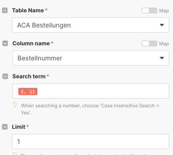The image size is (173, 155).
Task: Collapse the Table Name field chevron
Action: [5, 10]
